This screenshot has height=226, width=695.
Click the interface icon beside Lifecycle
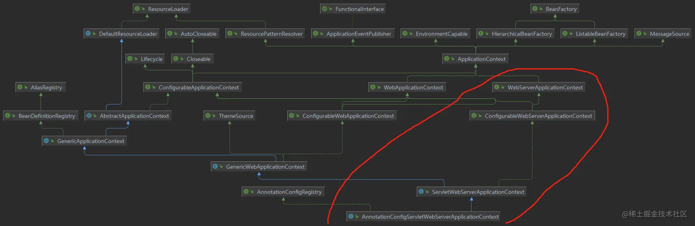130,59
